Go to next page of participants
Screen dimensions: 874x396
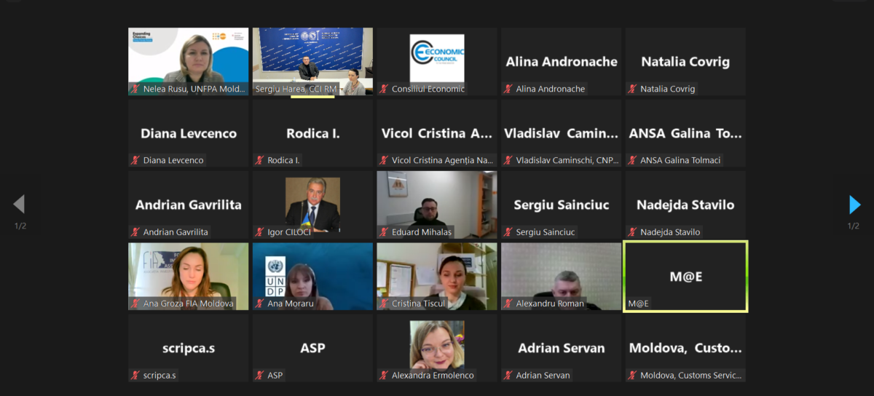855,205
